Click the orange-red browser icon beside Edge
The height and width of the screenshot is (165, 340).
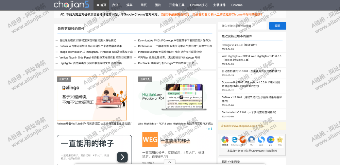(x=243, y=139)
